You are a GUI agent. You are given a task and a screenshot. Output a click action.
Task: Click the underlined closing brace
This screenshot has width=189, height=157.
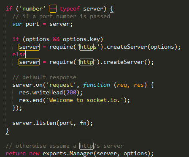[x=7, y=131]
